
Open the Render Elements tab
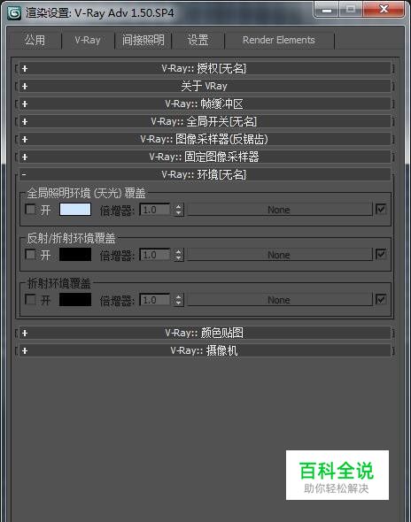(279, 41)
